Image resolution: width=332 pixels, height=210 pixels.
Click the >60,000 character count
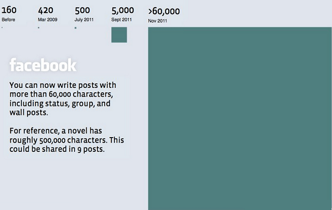[x=164, y=11]
